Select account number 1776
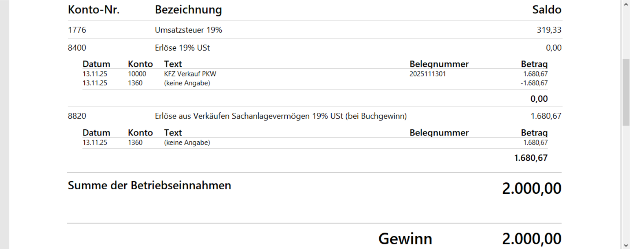The height and width of the screenshot is (249, 630). [77, 30]
